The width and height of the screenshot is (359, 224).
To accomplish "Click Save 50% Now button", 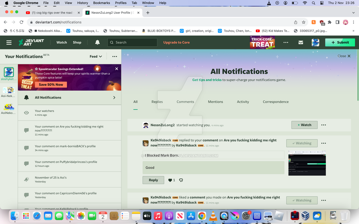I will point(51,85).
